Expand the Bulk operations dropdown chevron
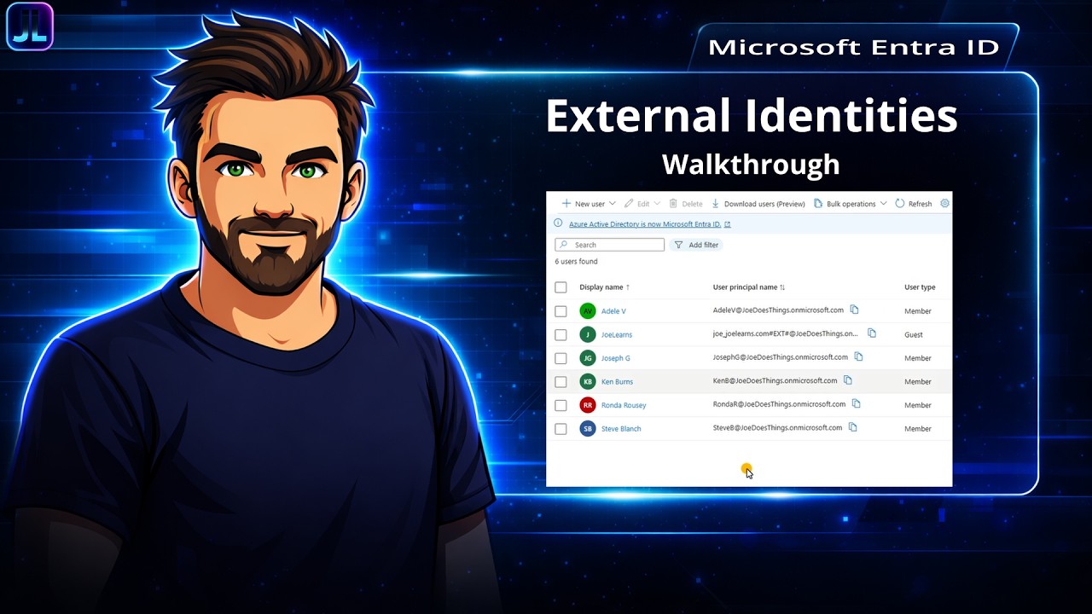The height and width of the screenshot is (614, 1092). click(883, 204)
